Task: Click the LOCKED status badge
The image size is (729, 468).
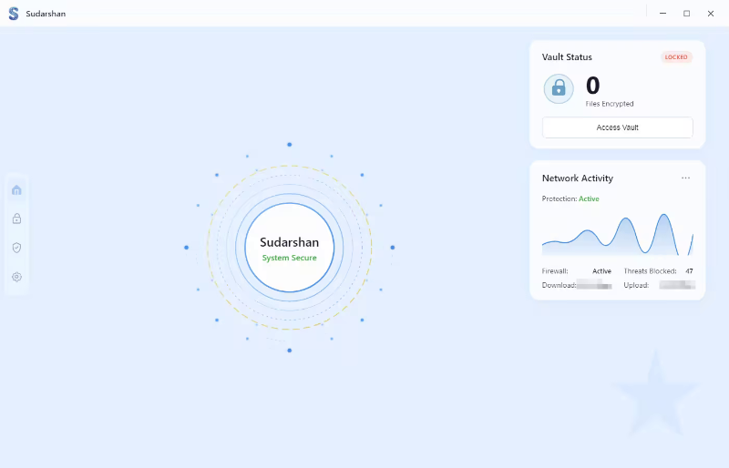Action: [x=676, y=57]
